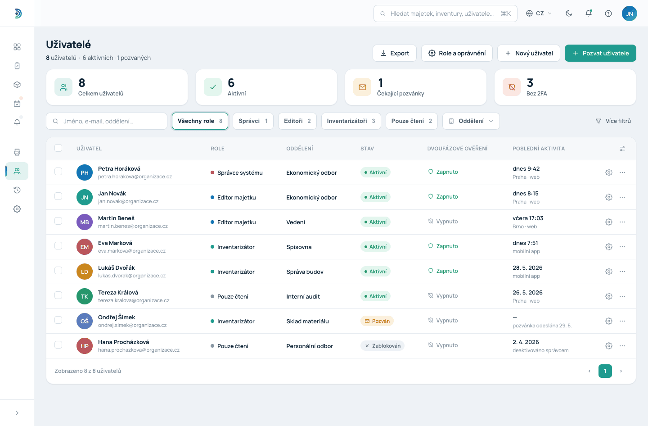
Task: Open the clipboard inventory icon in sidebar
Action: (x=17, y=66)
